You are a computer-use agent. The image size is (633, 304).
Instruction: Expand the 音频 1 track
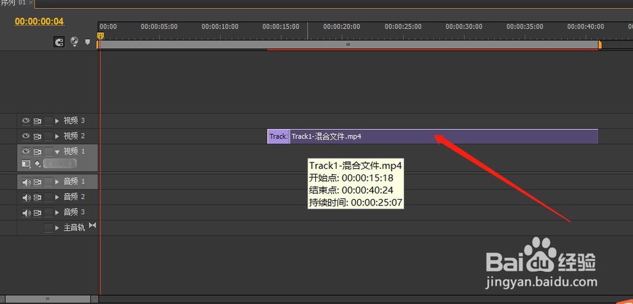57,182
